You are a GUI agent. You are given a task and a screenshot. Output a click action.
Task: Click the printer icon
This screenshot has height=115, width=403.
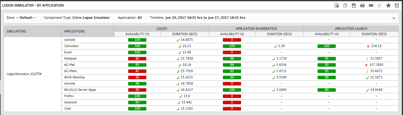click(362, 5)
